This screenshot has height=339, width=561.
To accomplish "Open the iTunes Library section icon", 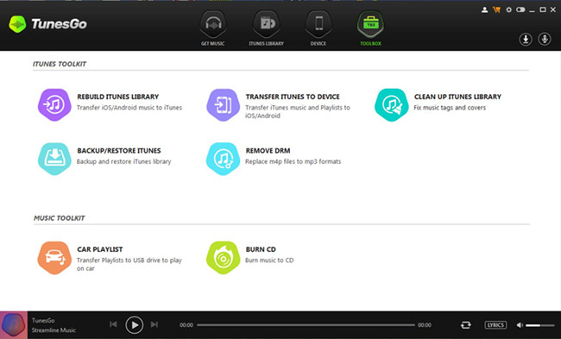I will tap(266, 24).
